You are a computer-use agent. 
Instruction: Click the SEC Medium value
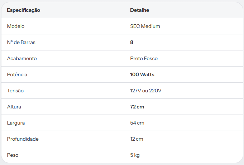pyautogui.click(x=145, y=26)
